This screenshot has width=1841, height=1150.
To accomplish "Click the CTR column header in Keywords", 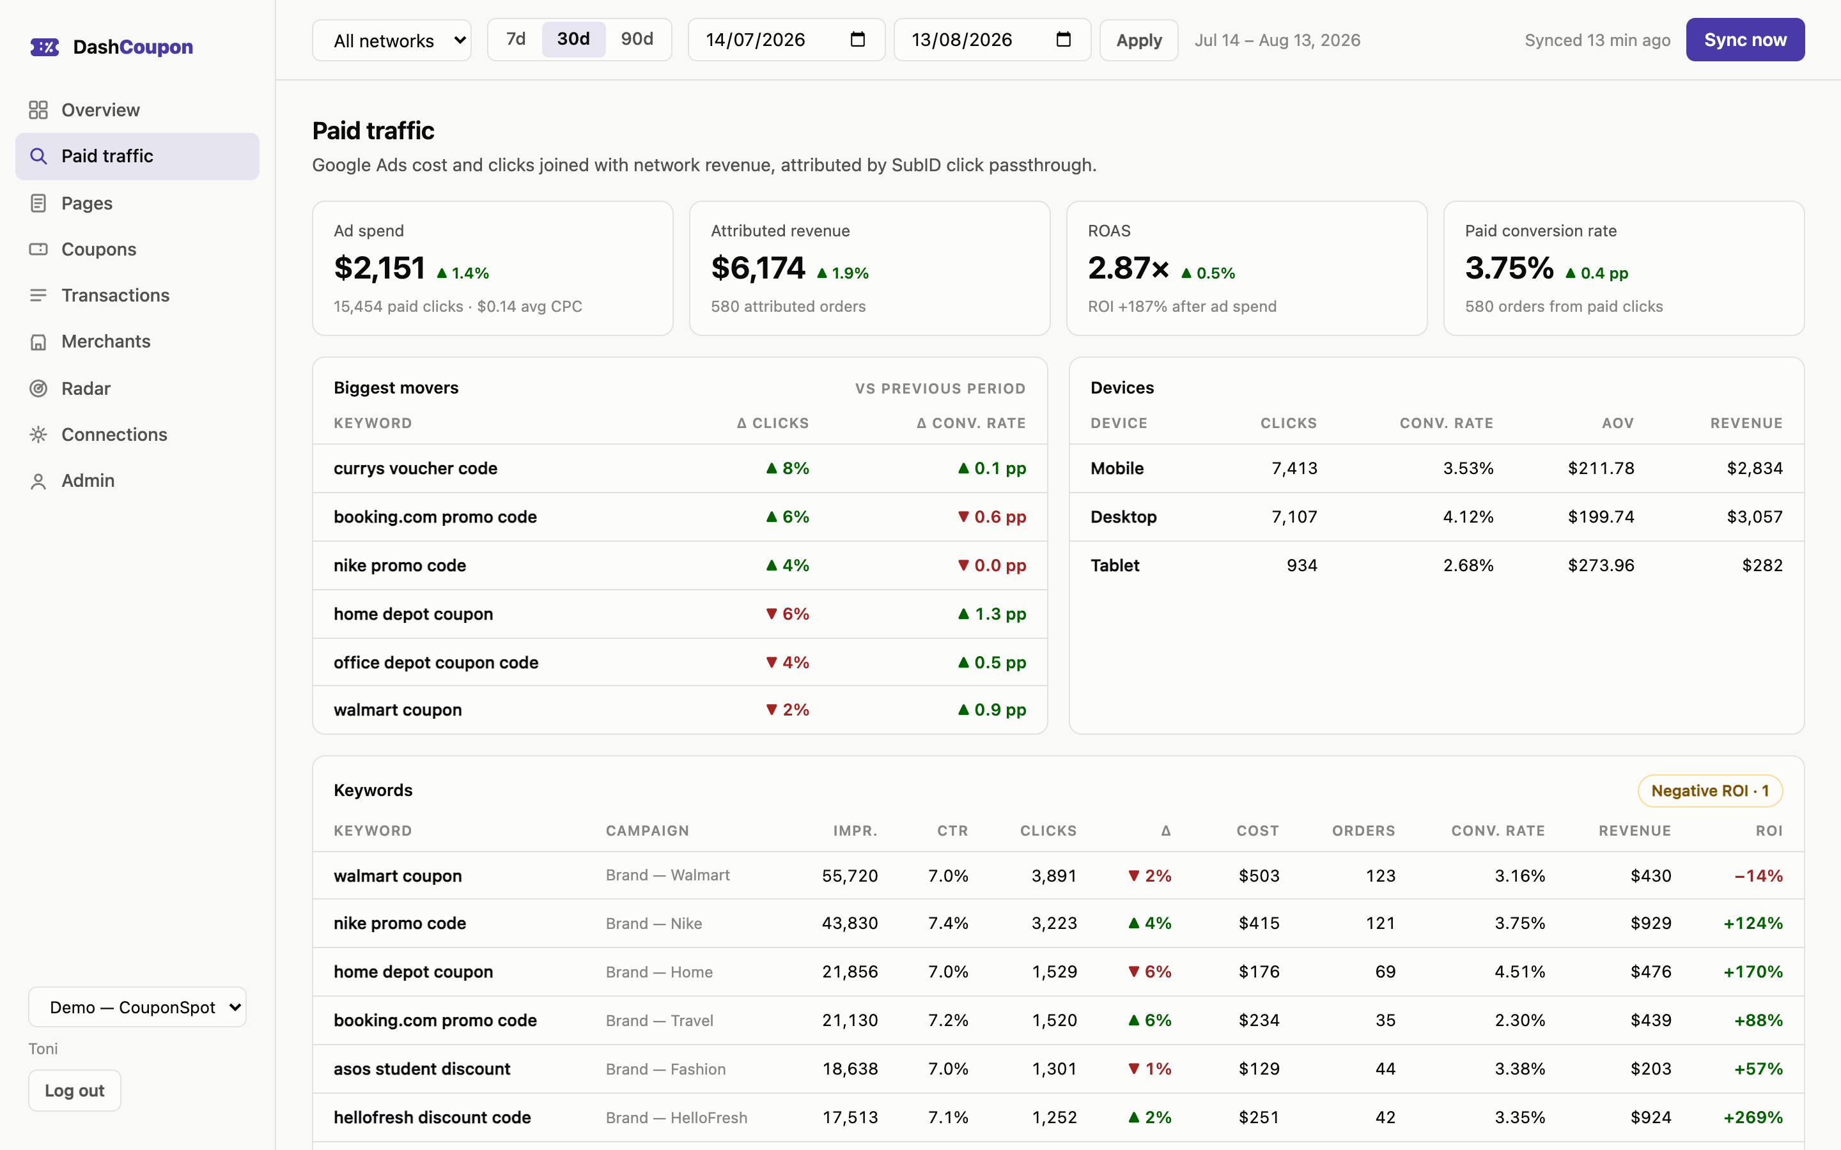I will 952,831.
